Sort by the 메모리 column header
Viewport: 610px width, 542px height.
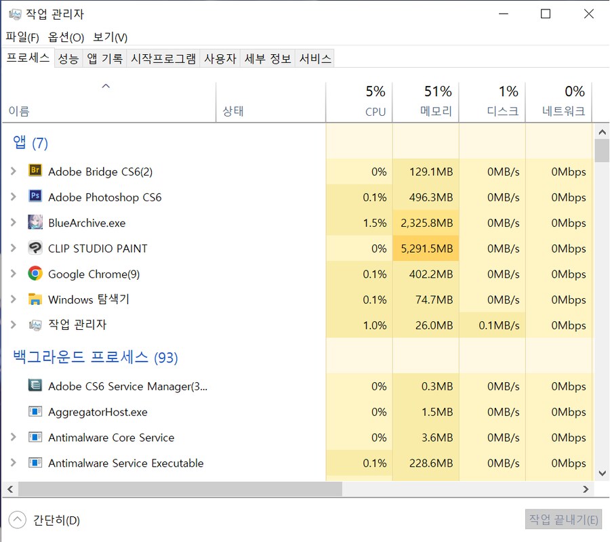pos(426,103)
